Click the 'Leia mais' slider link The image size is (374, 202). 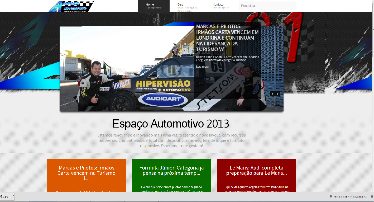point(202,67)
